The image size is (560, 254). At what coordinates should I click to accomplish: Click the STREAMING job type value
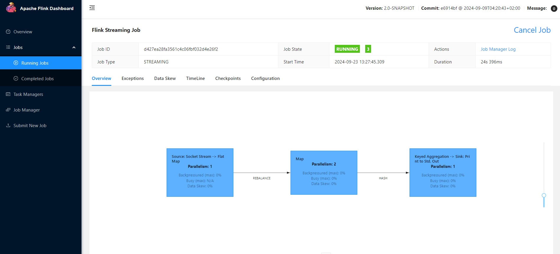(x=156, y=62)
